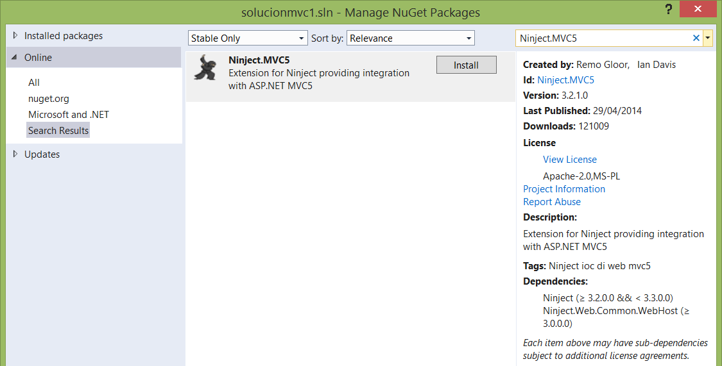Open the View License link
Image resolution: width=722 pixels, height=366 pixels.
[570, 160]
